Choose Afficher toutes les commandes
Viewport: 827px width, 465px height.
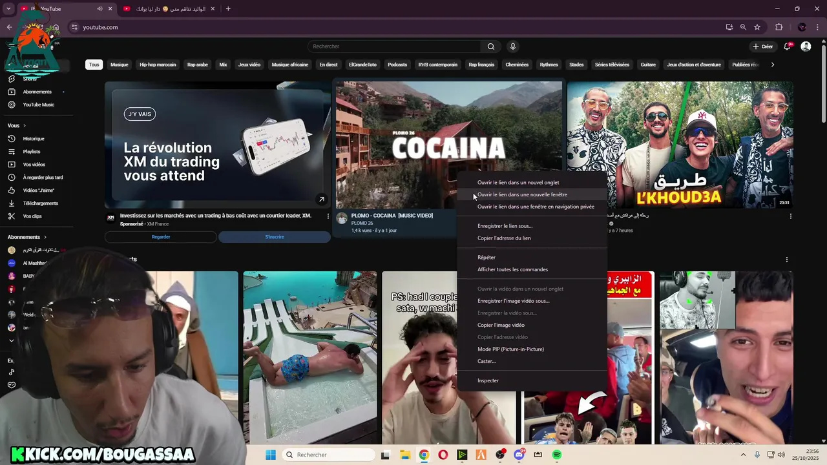pyautogui.click(x=532, y=269)
